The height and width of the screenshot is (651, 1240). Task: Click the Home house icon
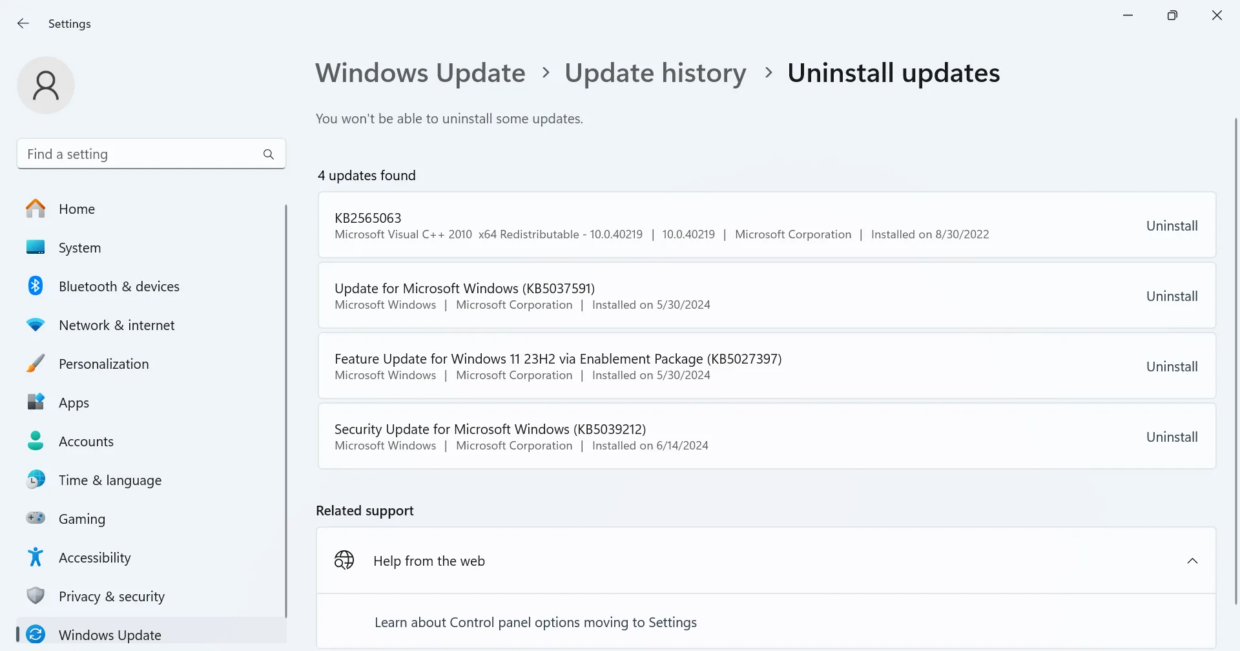36,209
